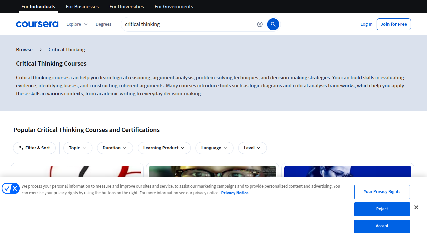This screenshot has width=427, height=240.
Task: Toggle the privacy opt-out check icon
Action: point(11,188)
